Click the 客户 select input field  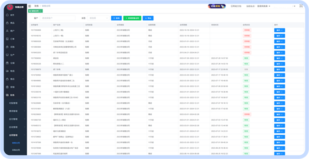coord(58,18)
